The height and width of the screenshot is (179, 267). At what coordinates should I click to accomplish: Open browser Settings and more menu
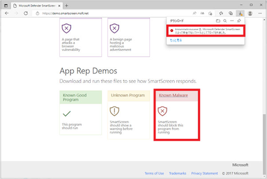click(260, 13)
